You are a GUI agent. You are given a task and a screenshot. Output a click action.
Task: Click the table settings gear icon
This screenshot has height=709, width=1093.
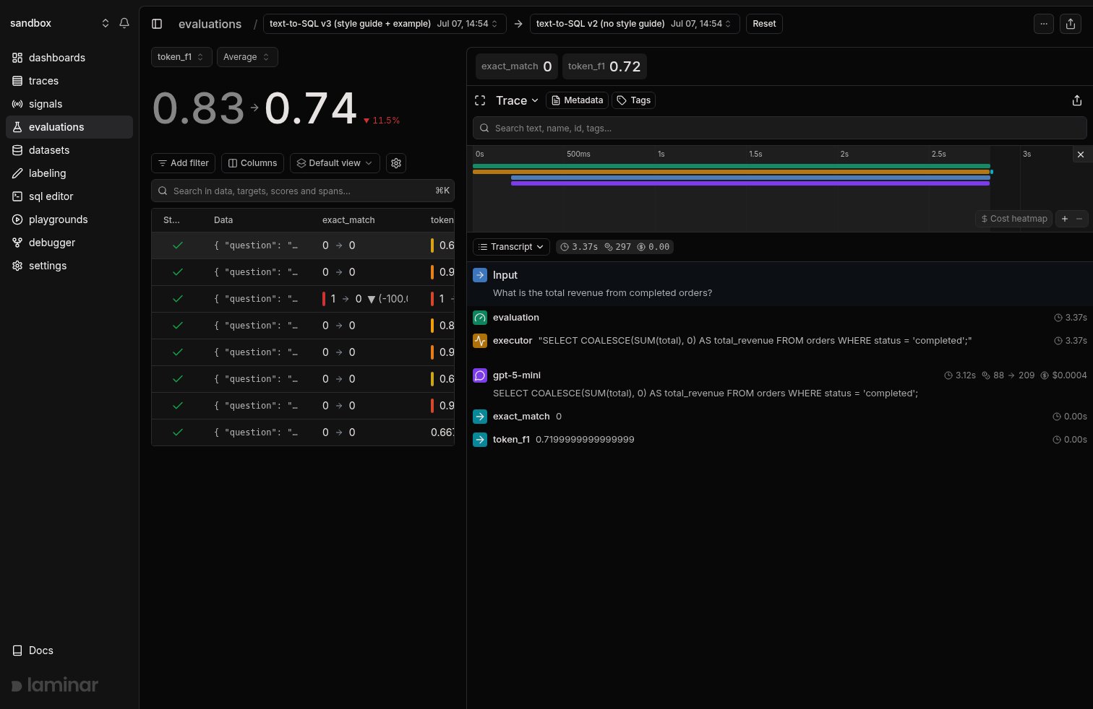click(396, 163)
